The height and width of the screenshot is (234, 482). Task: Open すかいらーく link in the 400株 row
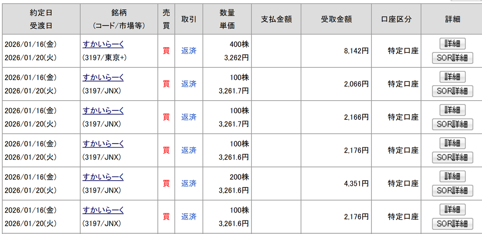click(x=103, y=44)
